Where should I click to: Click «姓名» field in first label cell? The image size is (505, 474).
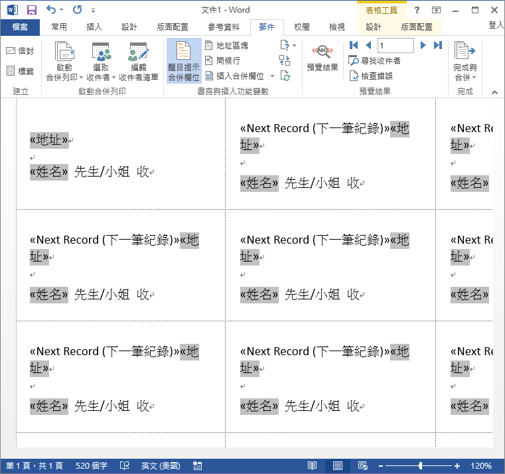[49, 172]
